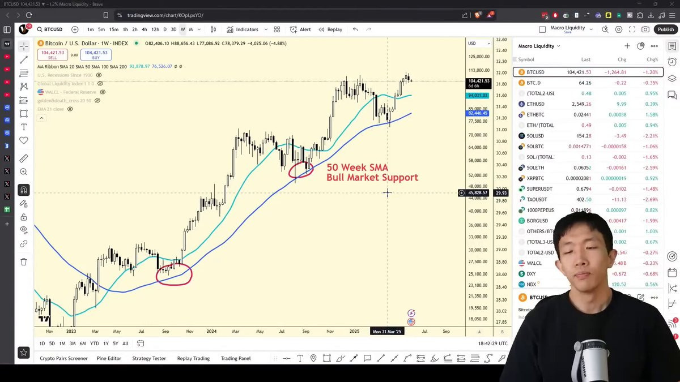Select the zoom in tool
Screen dimensions: 680x382
tap(24, 171)
